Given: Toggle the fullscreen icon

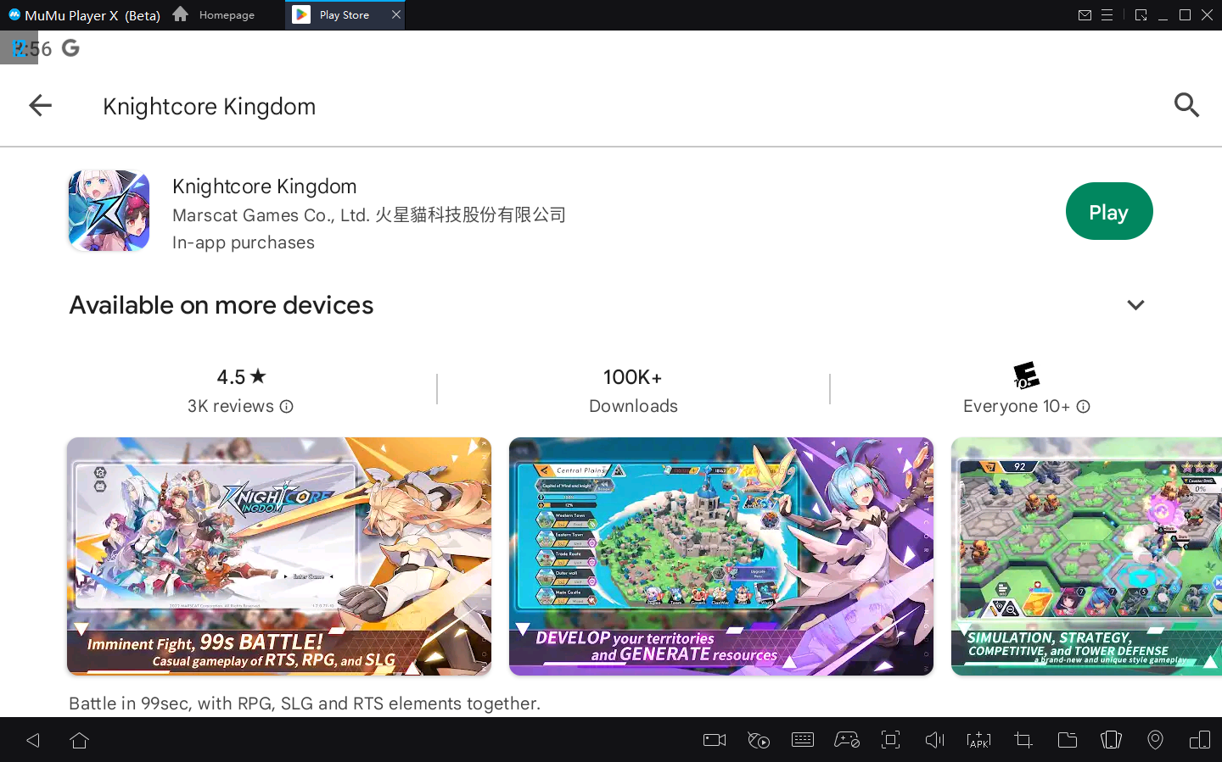Looking at the screenshot, I should (890, 740).
